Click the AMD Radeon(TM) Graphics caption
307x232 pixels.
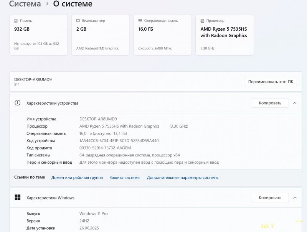tap(97, 48)
